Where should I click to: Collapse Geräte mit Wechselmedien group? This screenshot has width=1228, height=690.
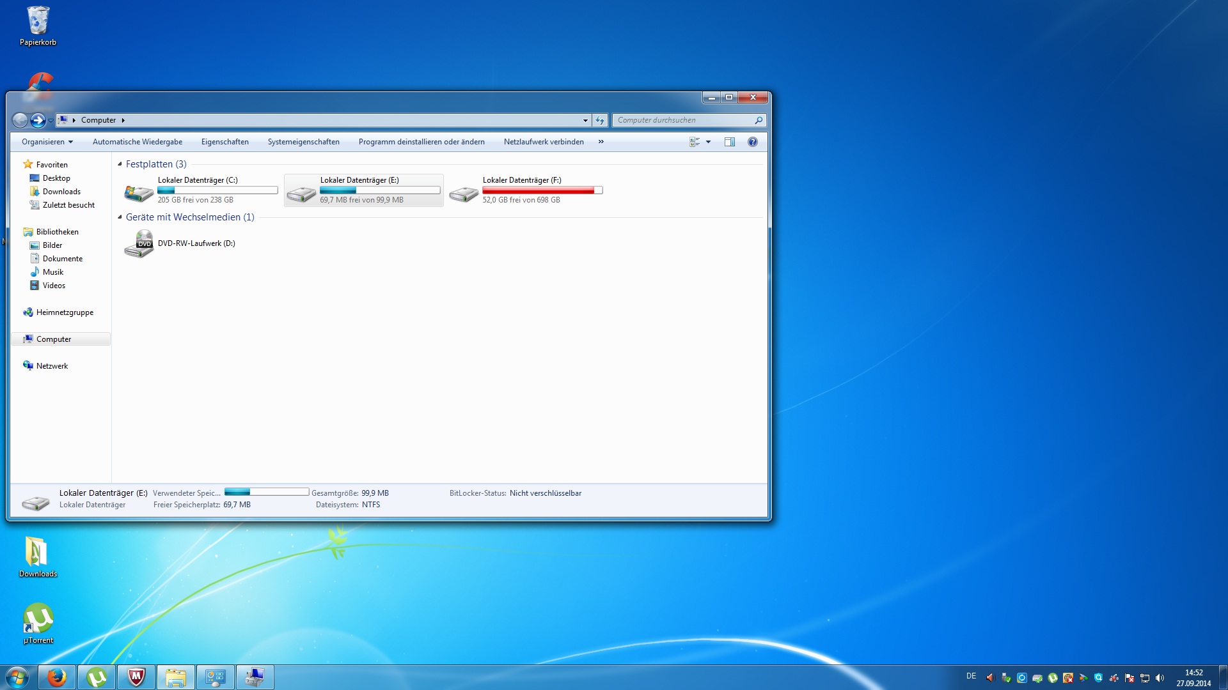tap(120, 217)
